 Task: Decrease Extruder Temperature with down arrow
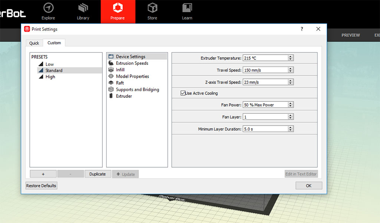click(290, 59)
